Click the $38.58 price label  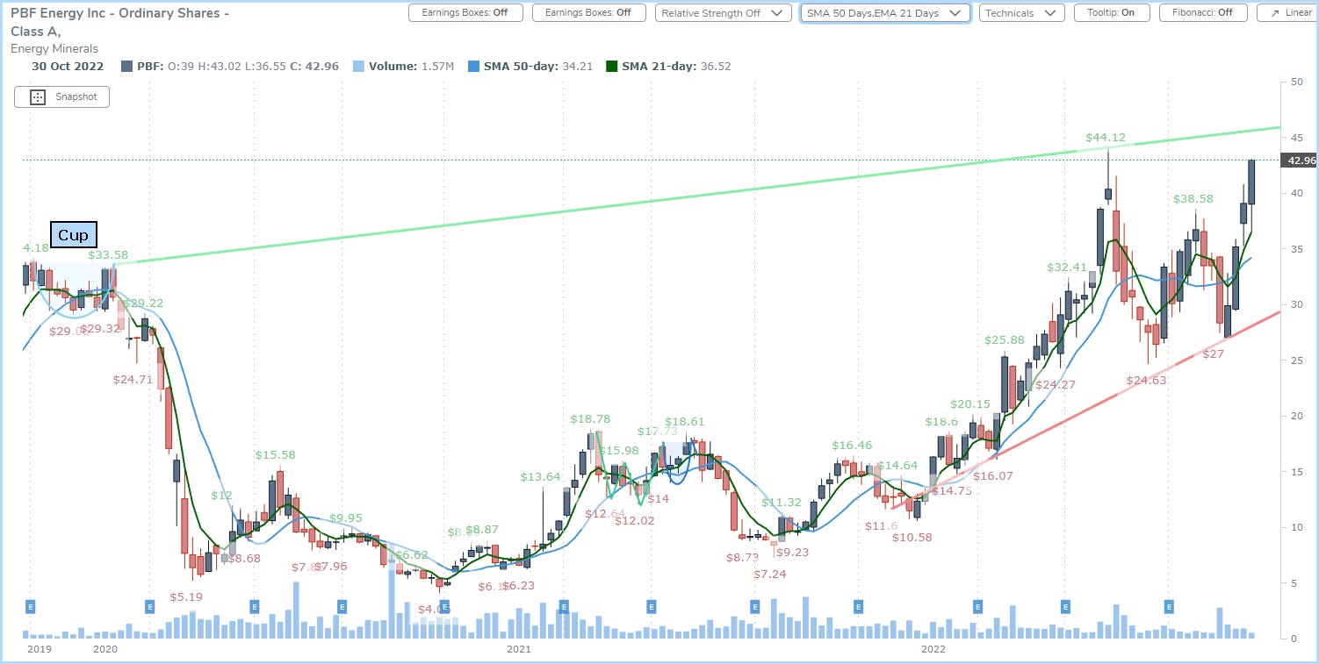point(1193,198)
